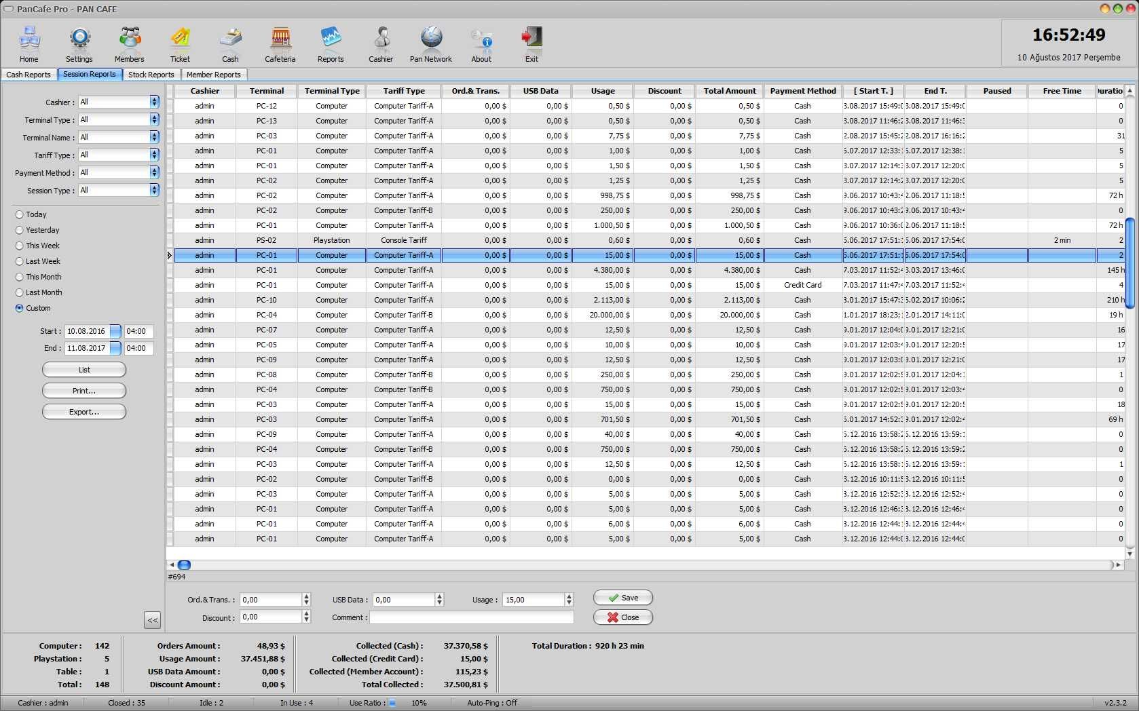Click the USB Data value stepper

(439, 600)
